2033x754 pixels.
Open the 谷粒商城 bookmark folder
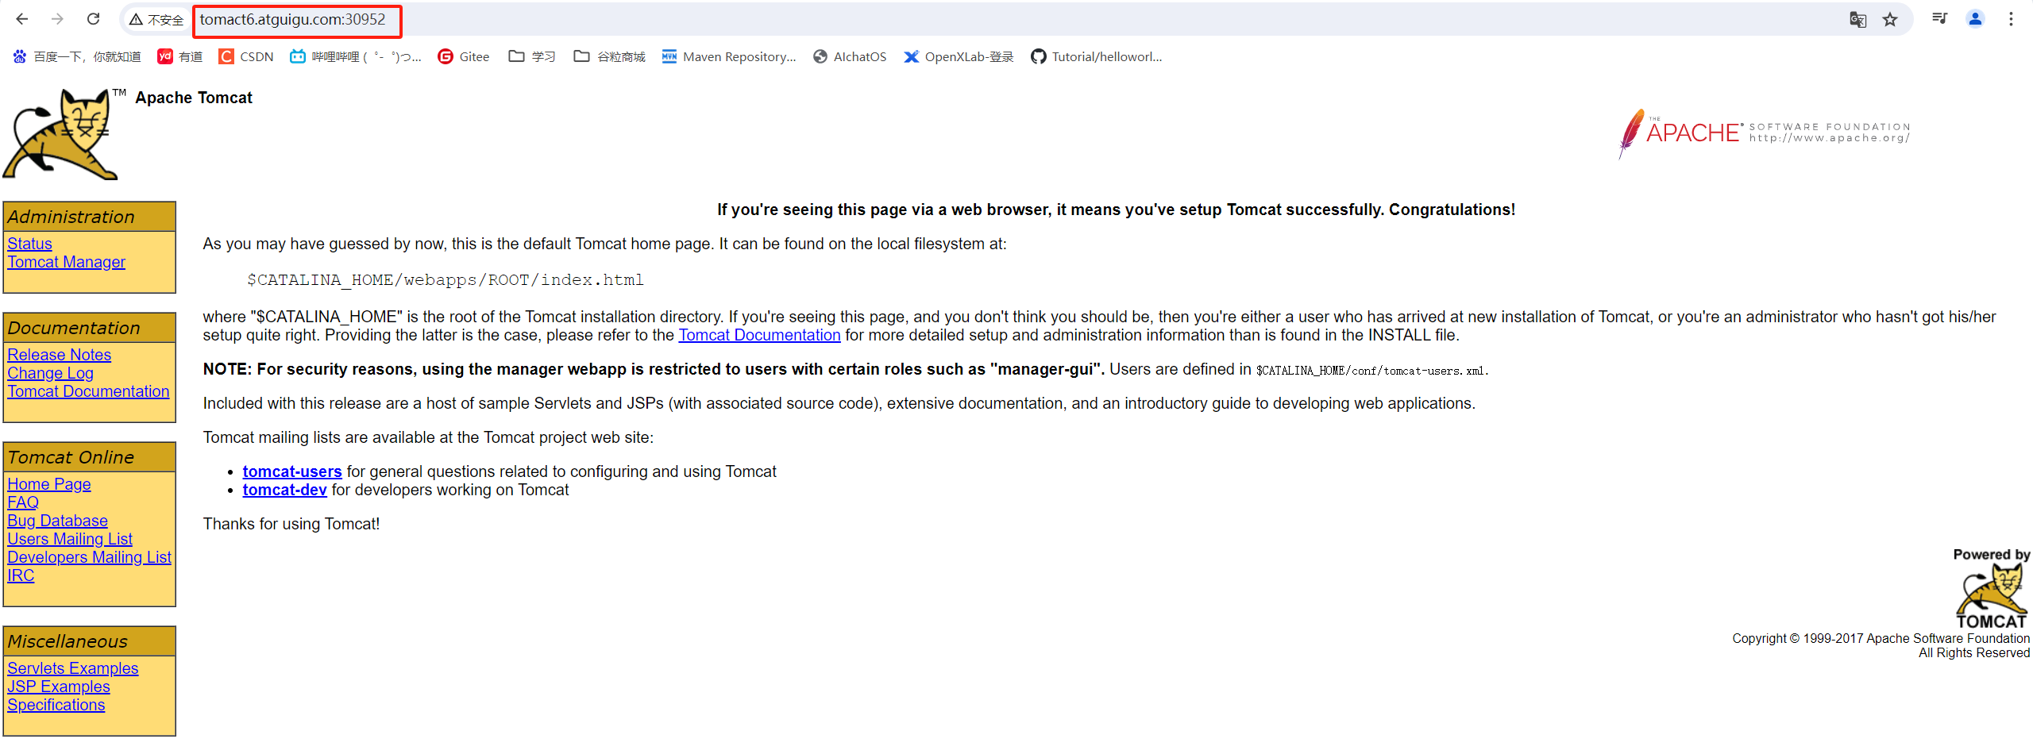pos(609,56)
